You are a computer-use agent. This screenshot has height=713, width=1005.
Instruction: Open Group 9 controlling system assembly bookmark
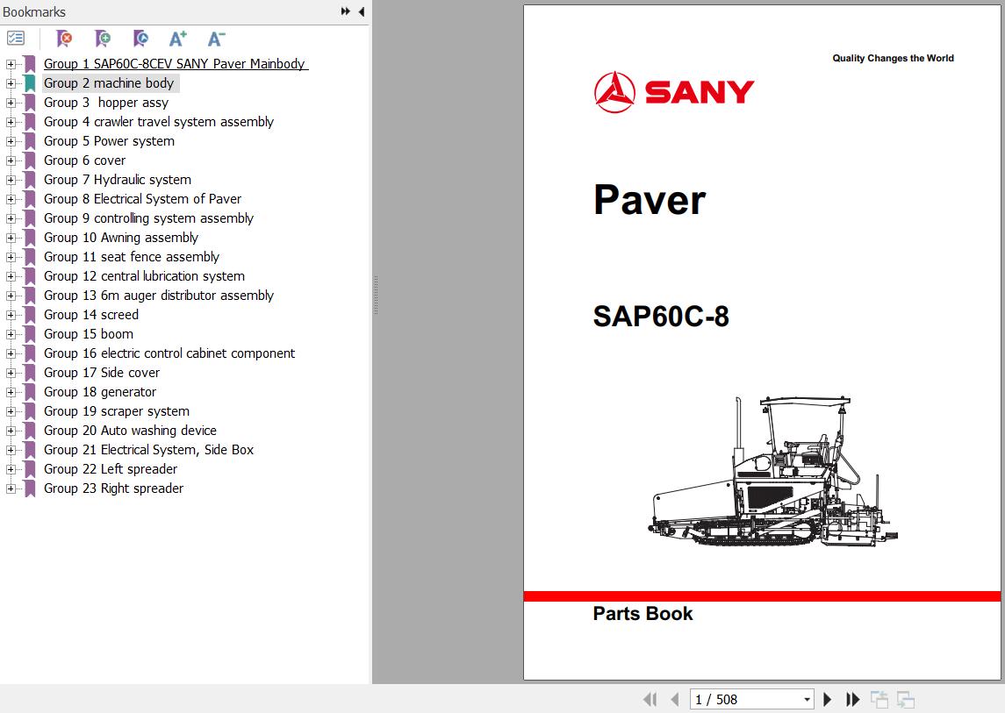click(148, 218)
